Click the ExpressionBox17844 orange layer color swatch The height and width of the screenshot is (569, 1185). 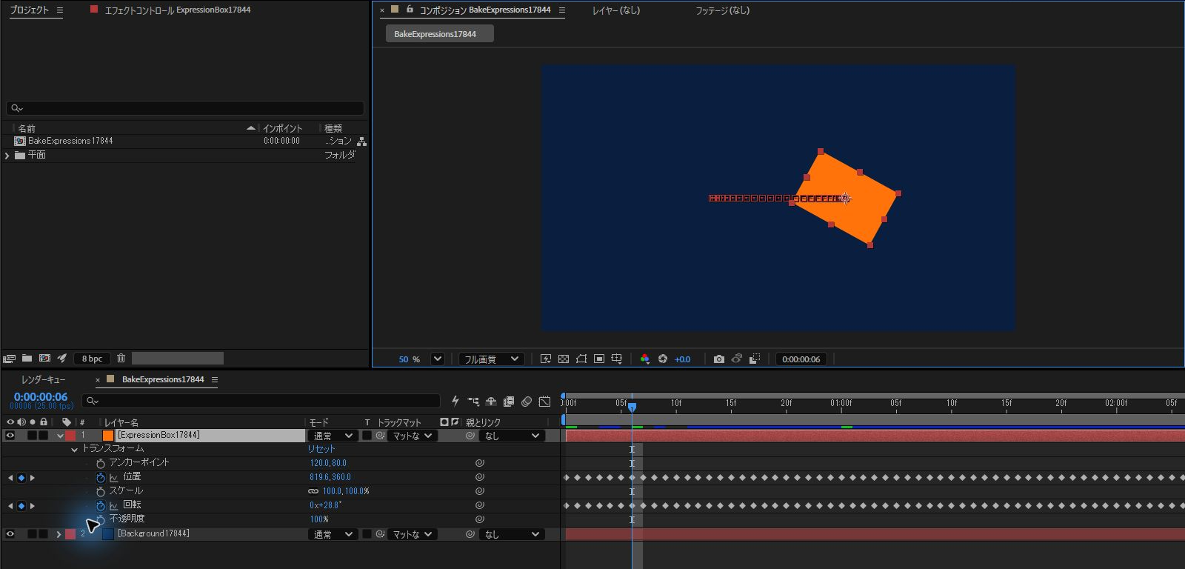coord(108,436)
